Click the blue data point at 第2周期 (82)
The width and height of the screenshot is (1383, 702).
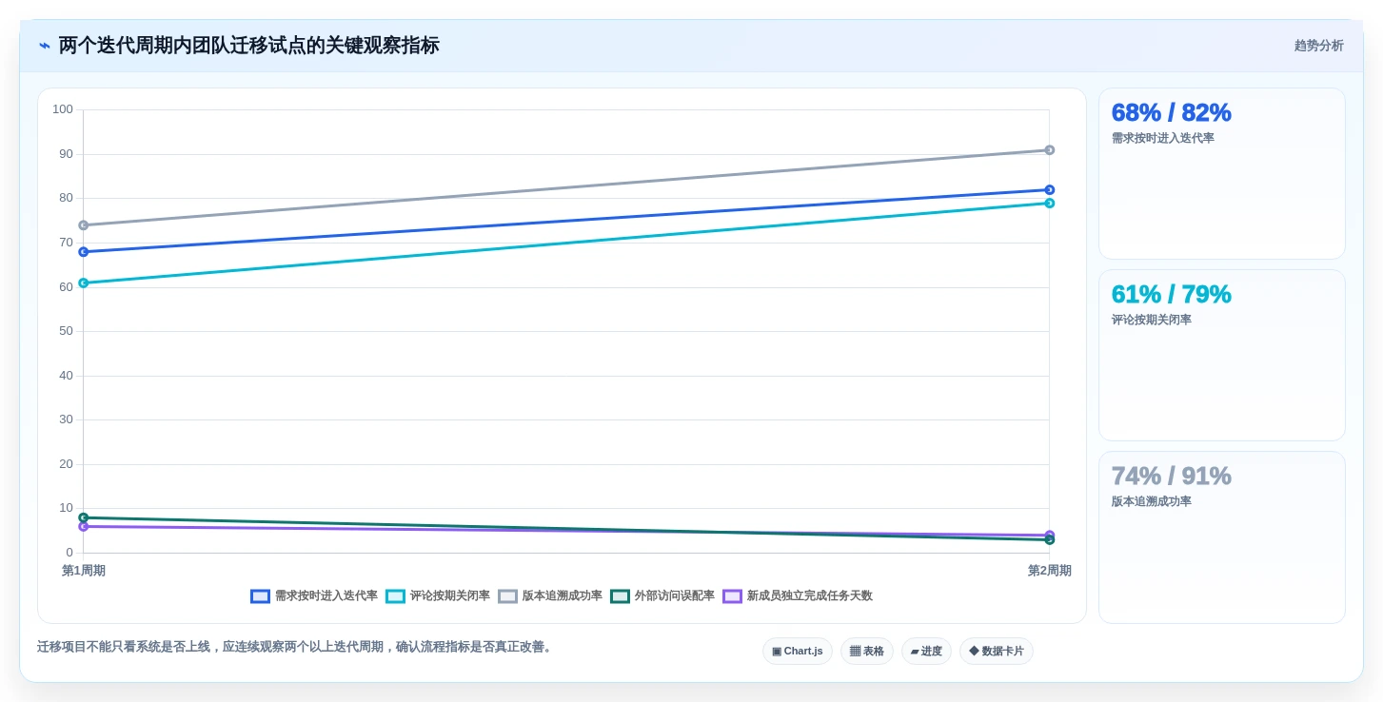coord(1050,190)
